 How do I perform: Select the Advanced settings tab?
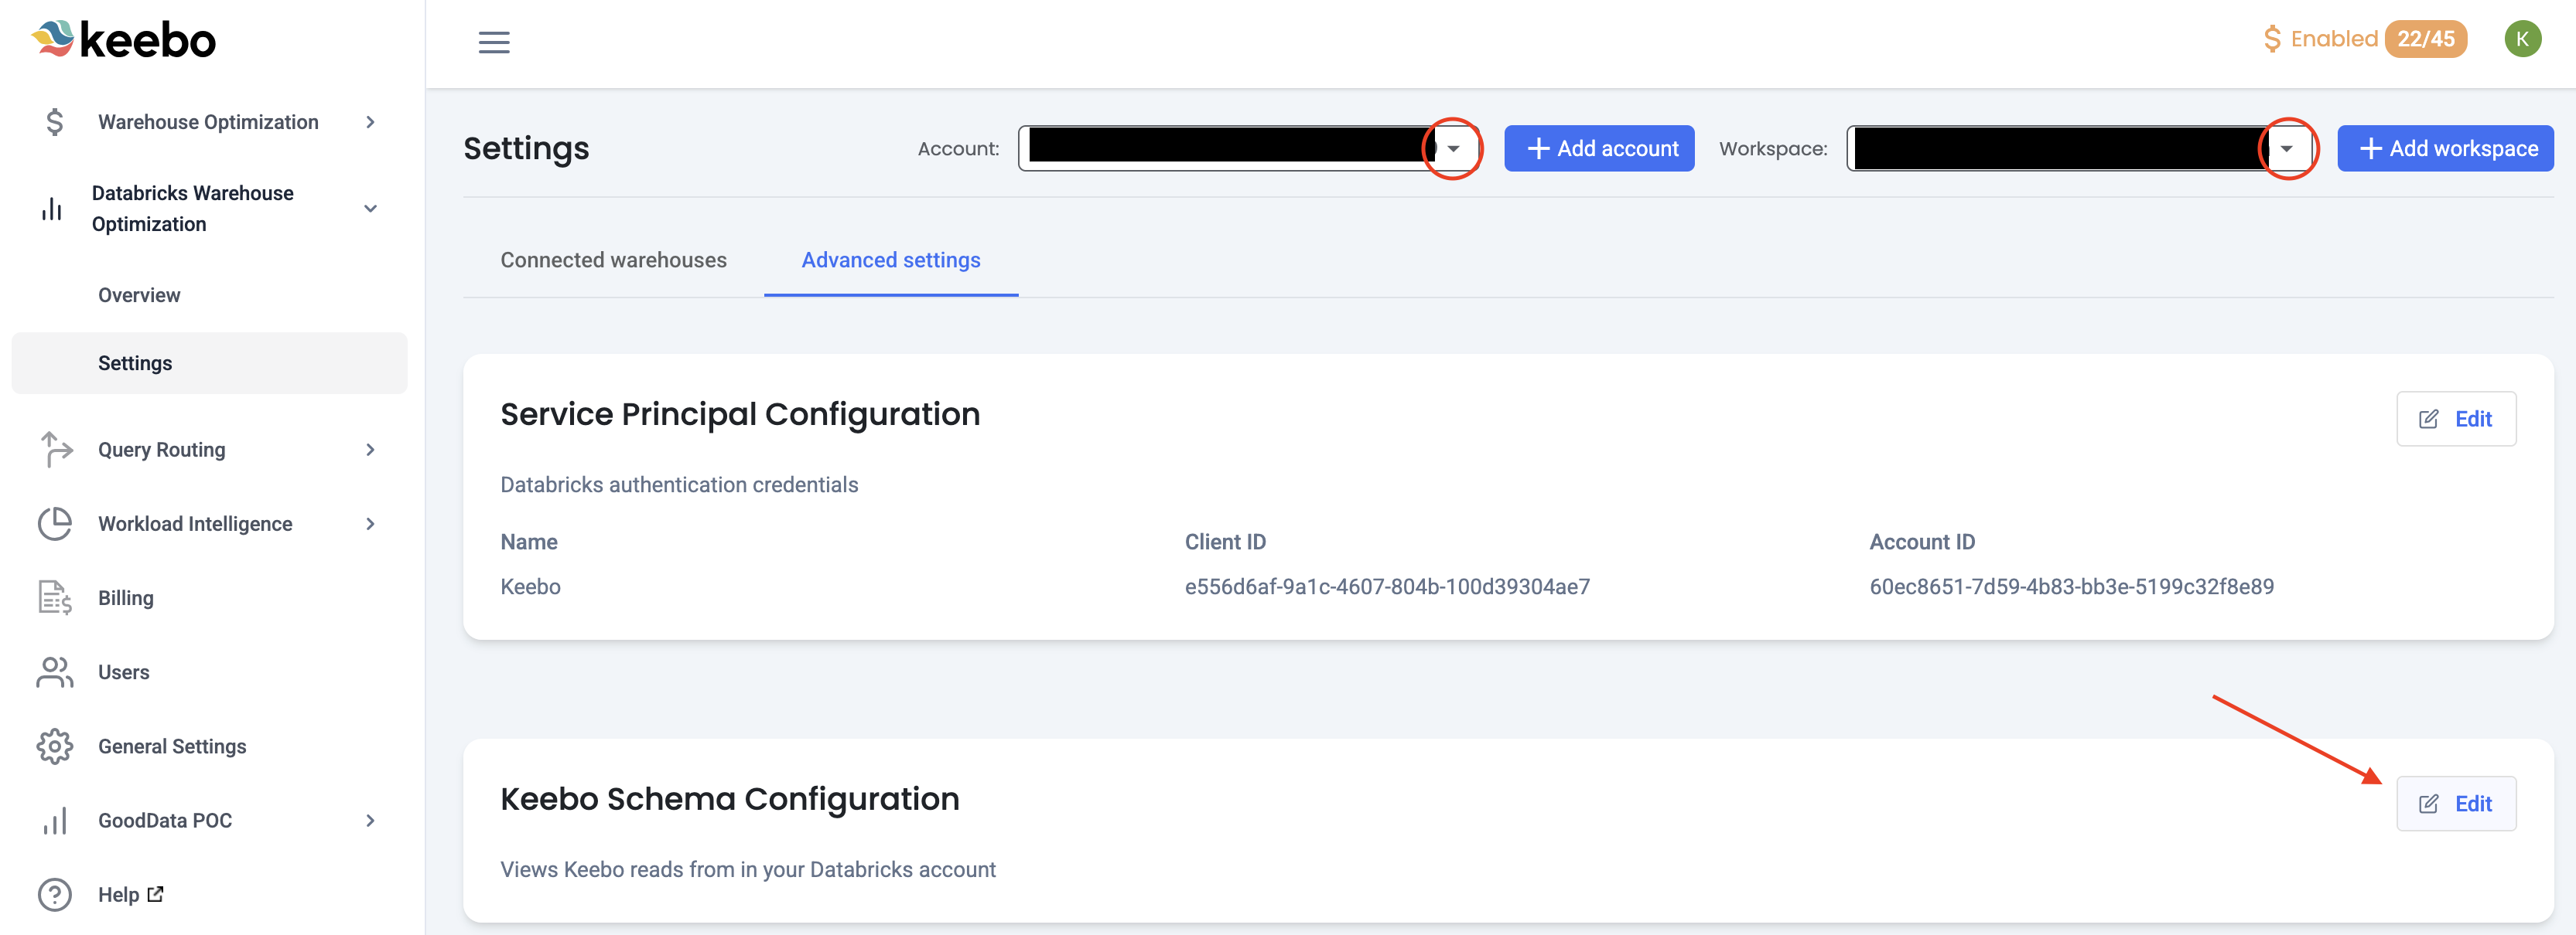(x=890, y=260)
